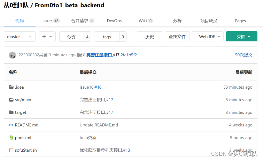Click the sofuStart.sh shell script icon
This screenshot has width=263, height=160.
coord(11,150)
